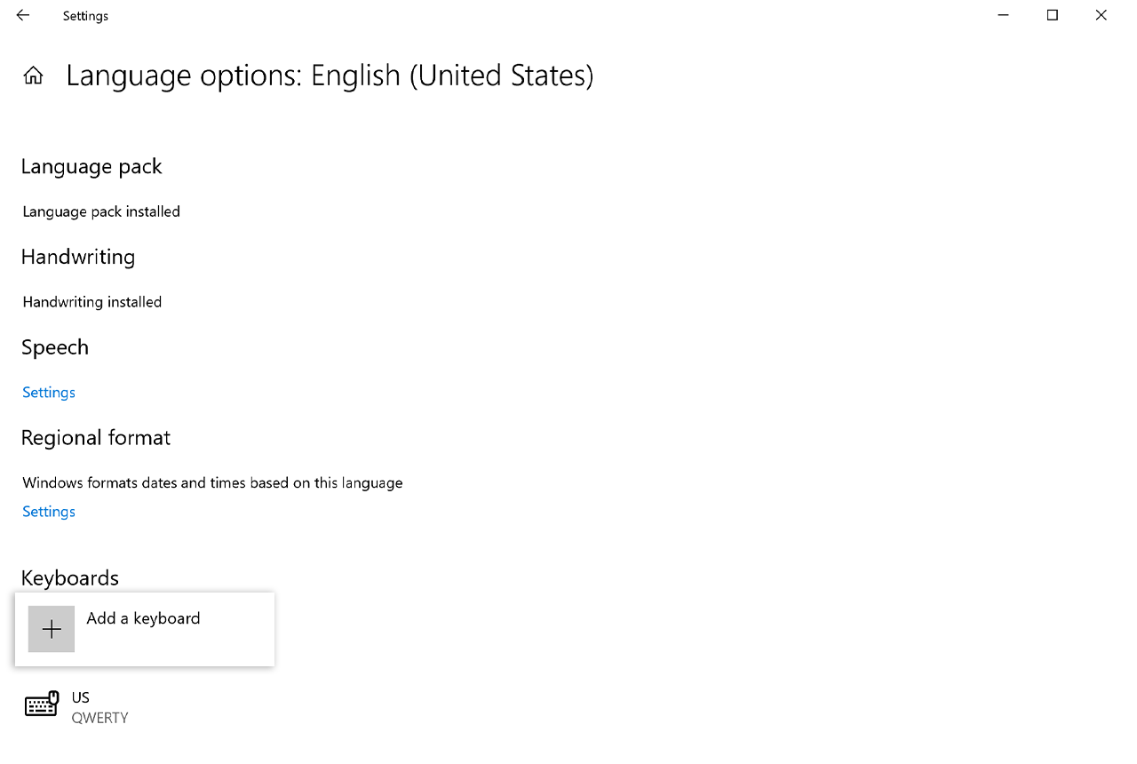
Task: Click the US keyboard icon
Action: tap(41, 704)
